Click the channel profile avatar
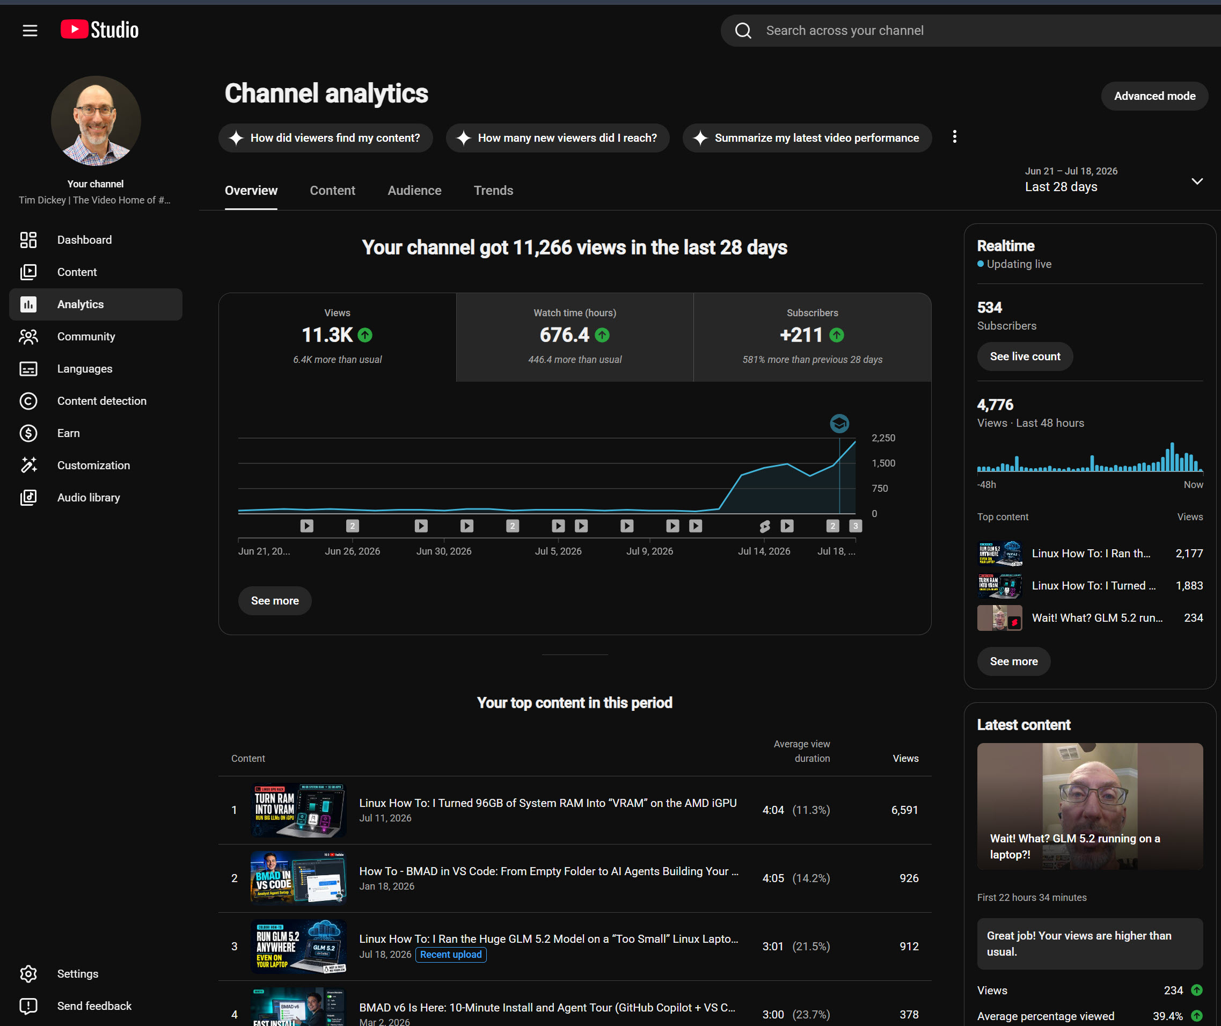The image size is (1221, 1026). (96, 121)
